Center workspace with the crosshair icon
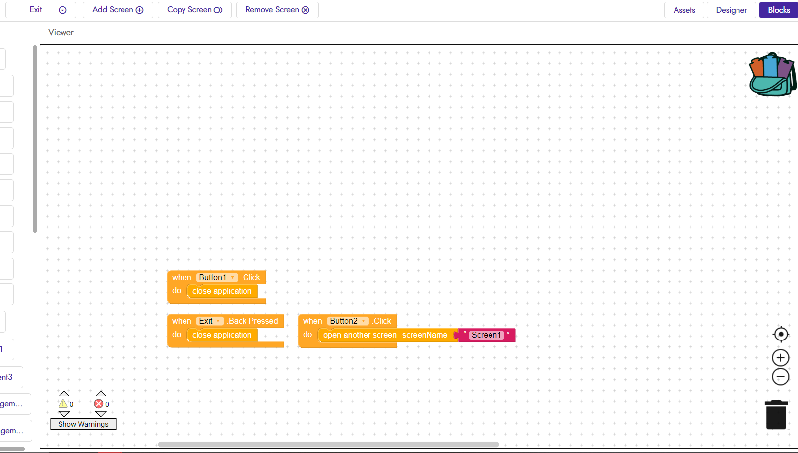Screen dimensions: 798x453 [781, 335]
